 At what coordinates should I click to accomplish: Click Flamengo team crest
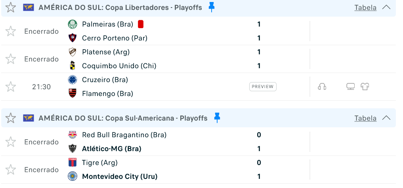click(x=73, y=93)
